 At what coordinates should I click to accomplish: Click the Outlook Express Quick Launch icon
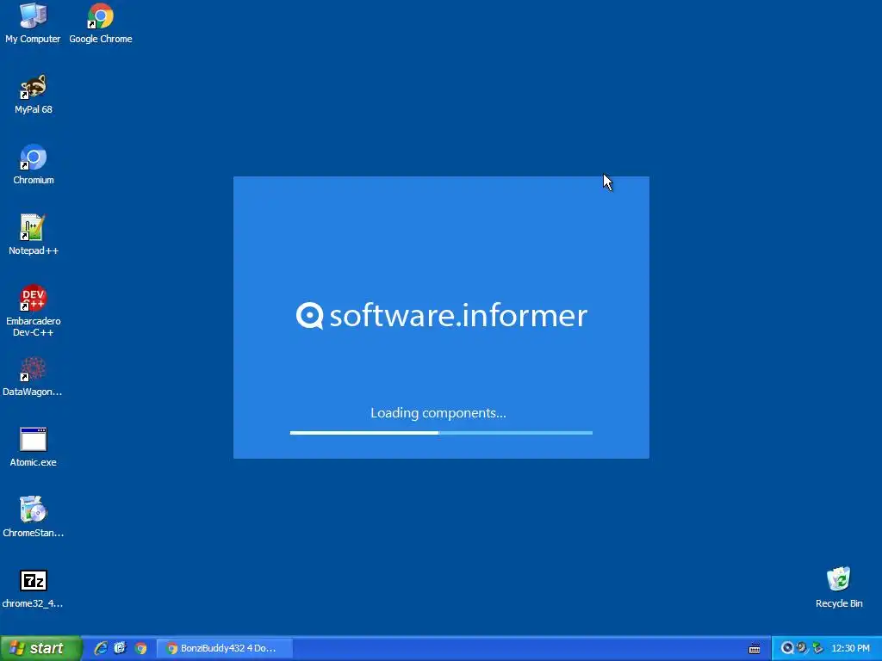tap(121, 648)
